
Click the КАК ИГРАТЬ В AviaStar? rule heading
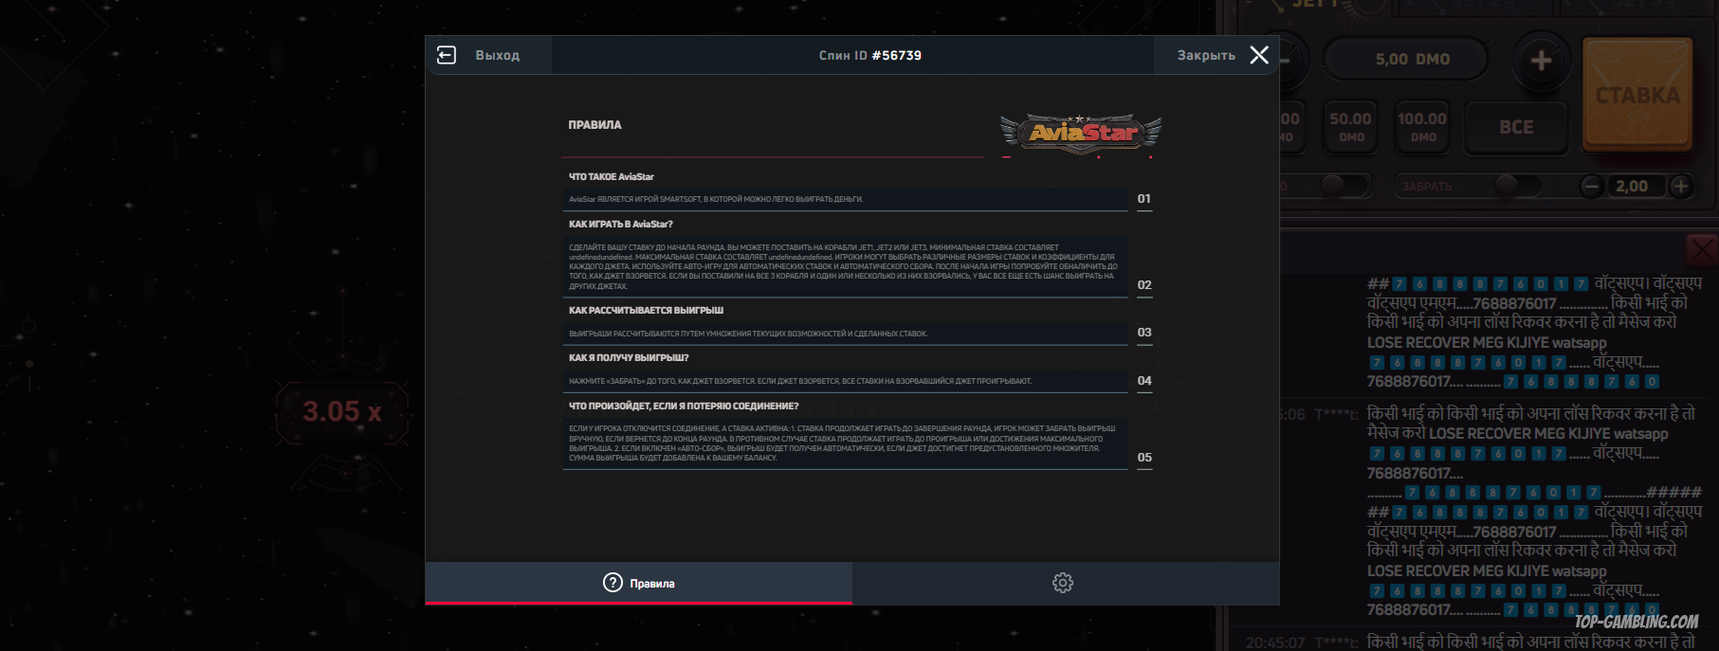(620, 225)
